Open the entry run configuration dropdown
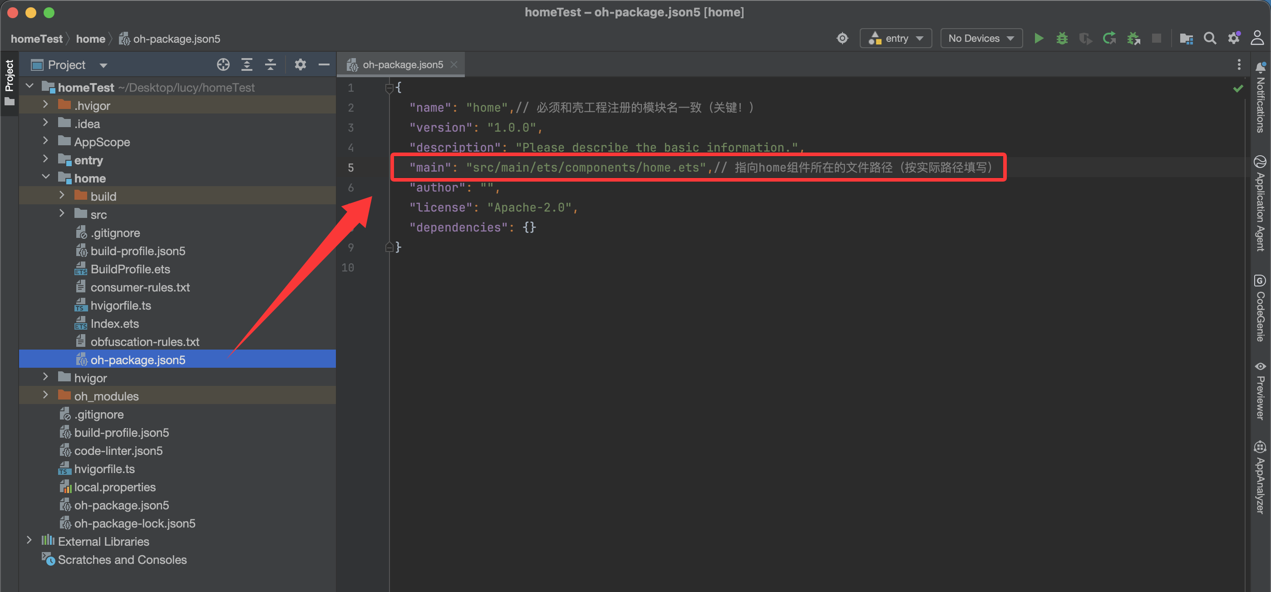 tap(896, 38)
